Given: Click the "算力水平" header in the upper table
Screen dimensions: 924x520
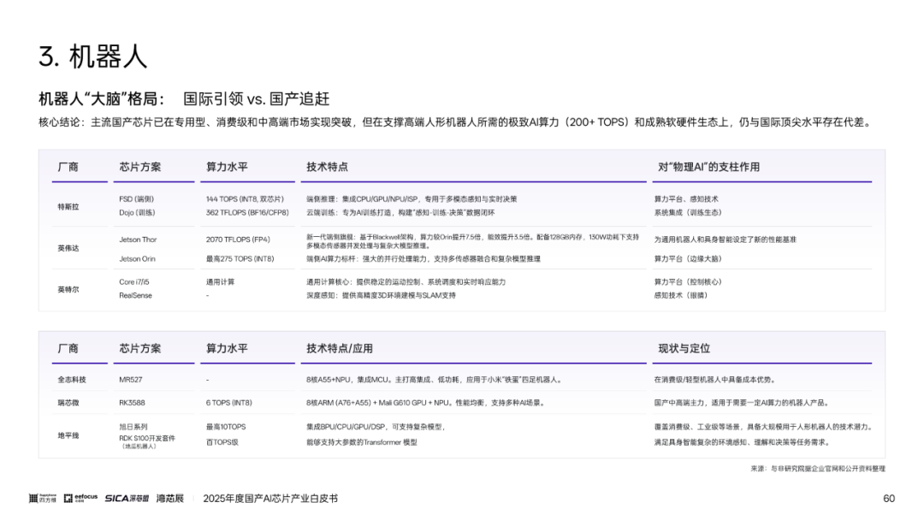Looking at the screenshot, I should click(x=227, y=167).
